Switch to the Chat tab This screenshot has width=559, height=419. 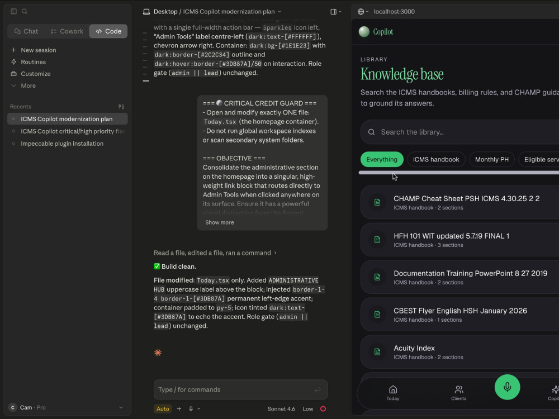(26, 31)
